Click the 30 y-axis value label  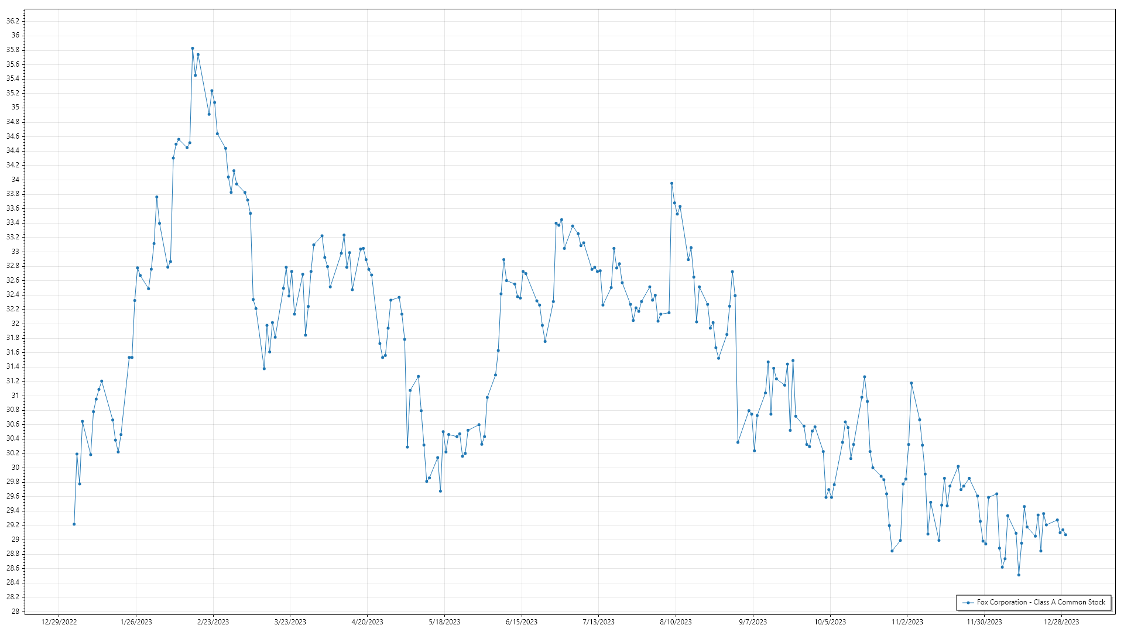tap(15, 468)
